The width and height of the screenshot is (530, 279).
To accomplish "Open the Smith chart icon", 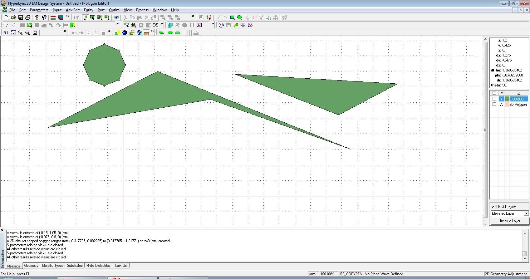I will [221, 25].
